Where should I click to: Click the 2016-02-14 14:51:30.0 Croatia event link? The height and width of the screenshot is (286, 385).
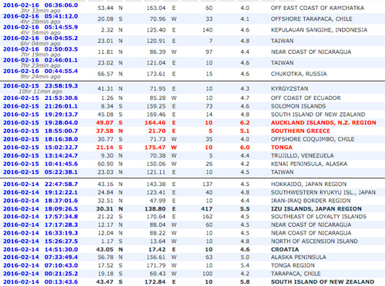pyautogui.click(x=41, y=249)
